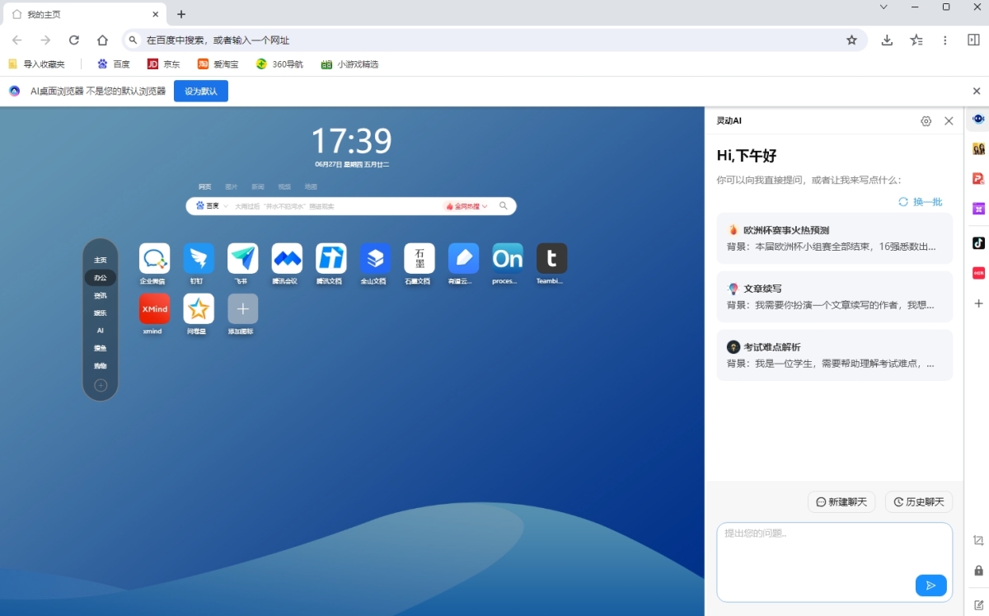Viewport: 989px width, 616px height.
Task: Open the XMind shortcut icon
Action: (154, 309)
